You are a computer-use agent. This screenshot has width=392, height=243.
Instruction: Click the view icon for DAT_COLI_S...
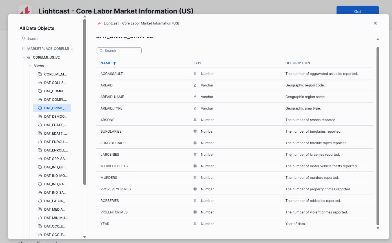pyautogui.click(x=40, y=83)
